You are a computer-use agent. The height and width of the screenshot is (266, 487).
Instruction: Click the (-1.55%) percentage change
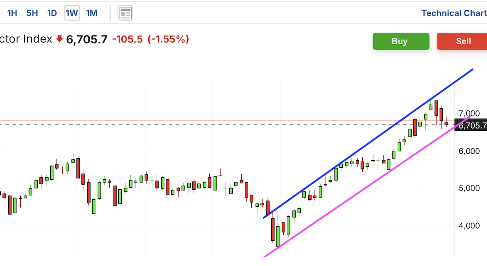pos(168,39)
